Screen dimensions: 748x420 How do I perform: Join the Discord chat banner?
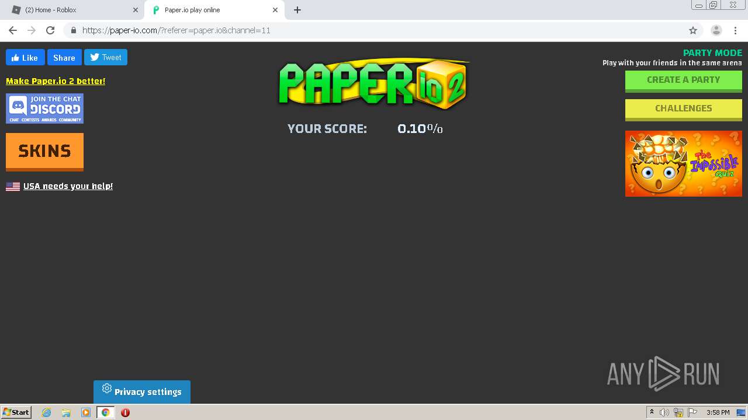pyautogui.click(x=44, y=108)
